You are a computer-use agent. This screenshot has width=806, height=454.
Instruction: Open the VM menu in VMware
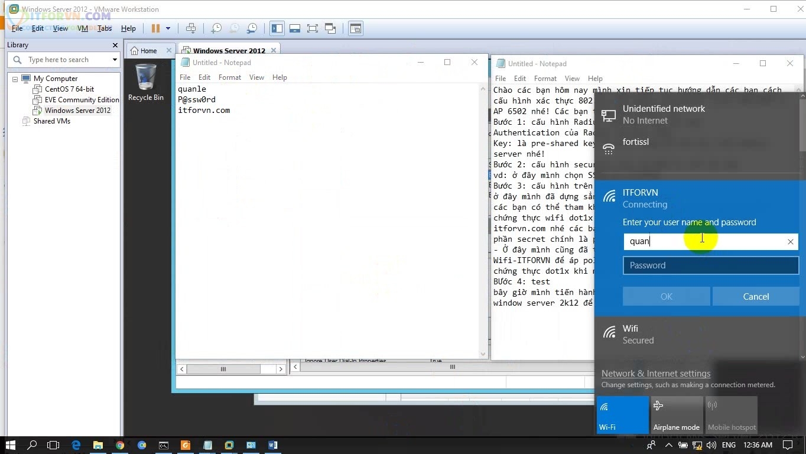[82, 28]
